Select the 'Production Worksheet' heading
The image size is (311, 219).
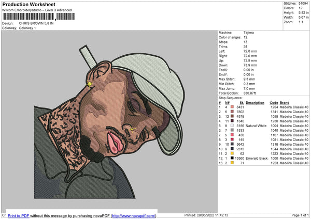click(x=29, y=4)
